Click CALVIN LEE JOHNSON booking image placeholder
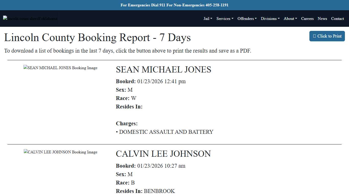The height and width of the screenshot is (196, 349). pyautogui.click(x=60, y=152)
